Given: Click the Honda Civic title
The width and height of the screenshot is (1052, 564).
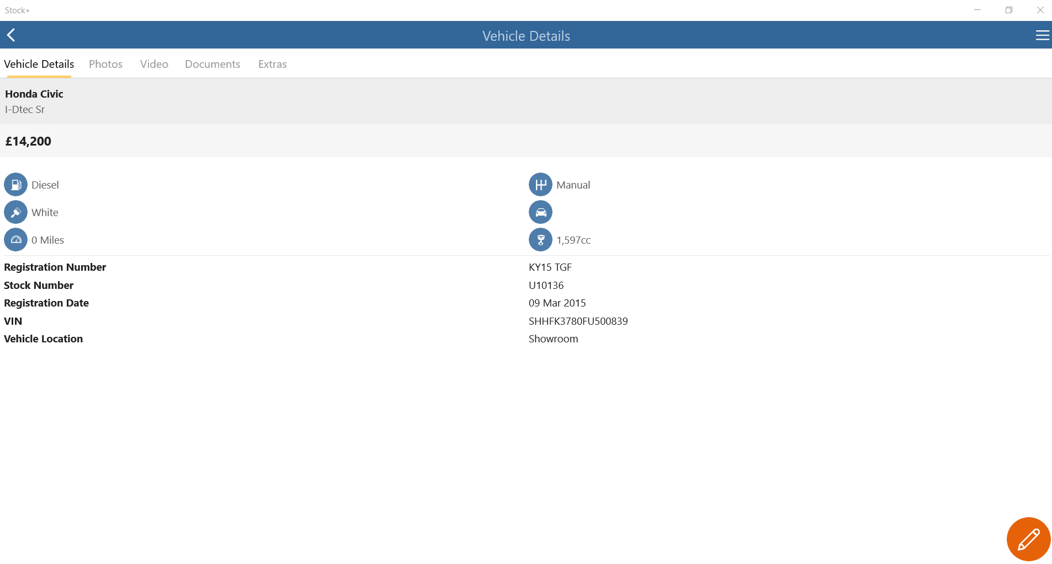Looking at the screenshot, I should (x=34, y=94).
